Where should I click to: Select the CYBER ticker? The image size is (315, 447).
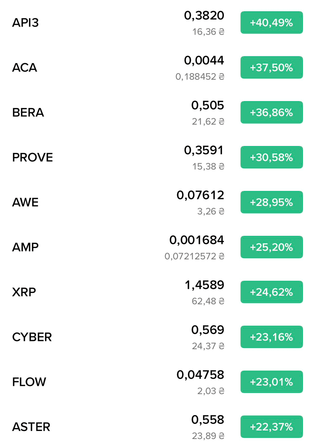tap(32, 337)
